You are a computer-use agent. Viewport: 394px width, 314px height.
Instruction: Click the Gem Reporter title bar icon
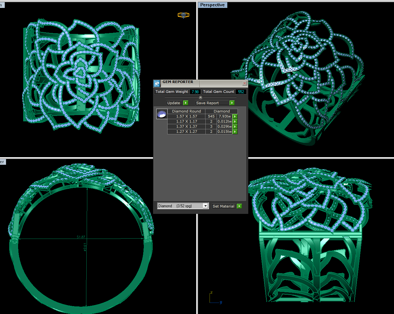click(x=157, y=83)
